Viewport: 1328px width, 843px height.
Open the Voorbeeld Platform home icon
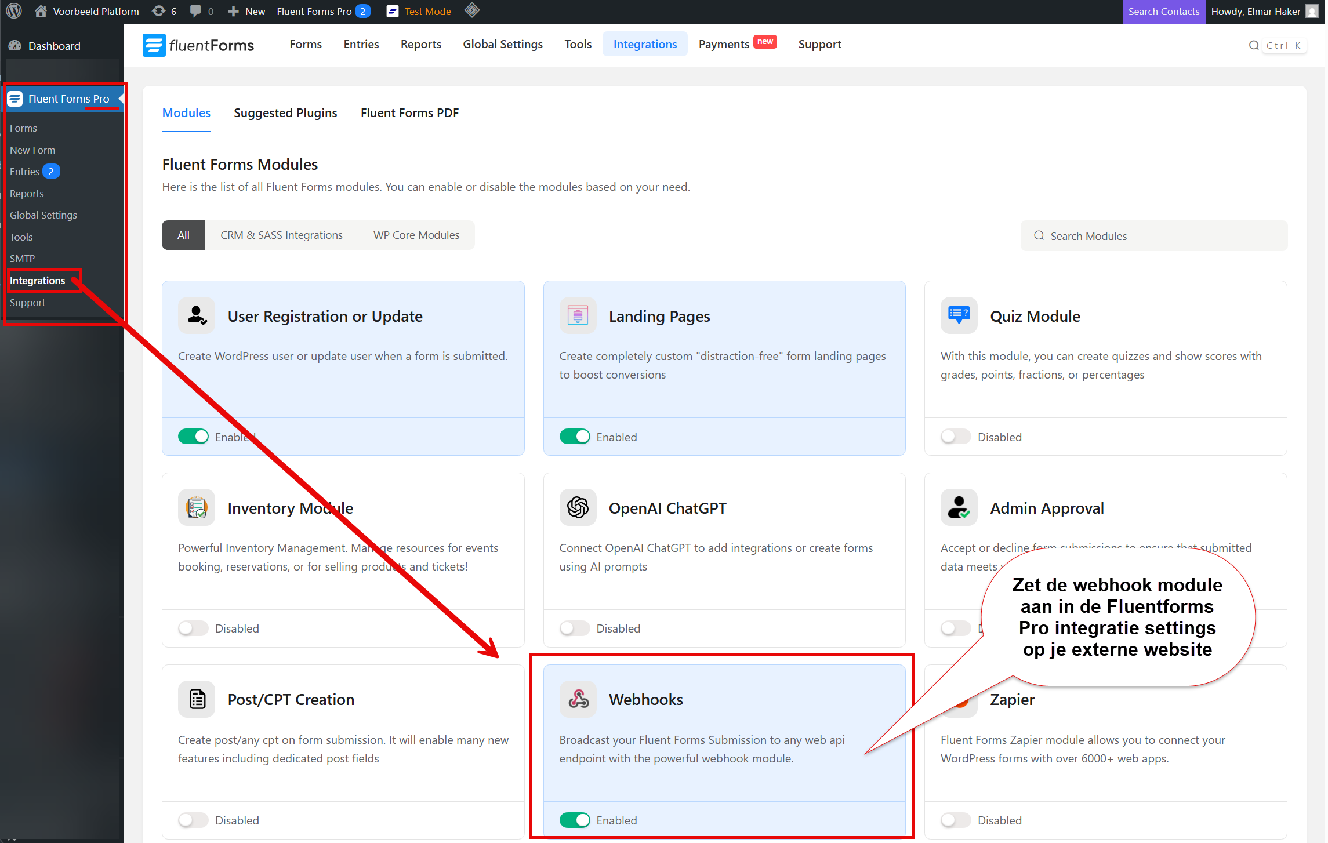[x=41, y=11]
